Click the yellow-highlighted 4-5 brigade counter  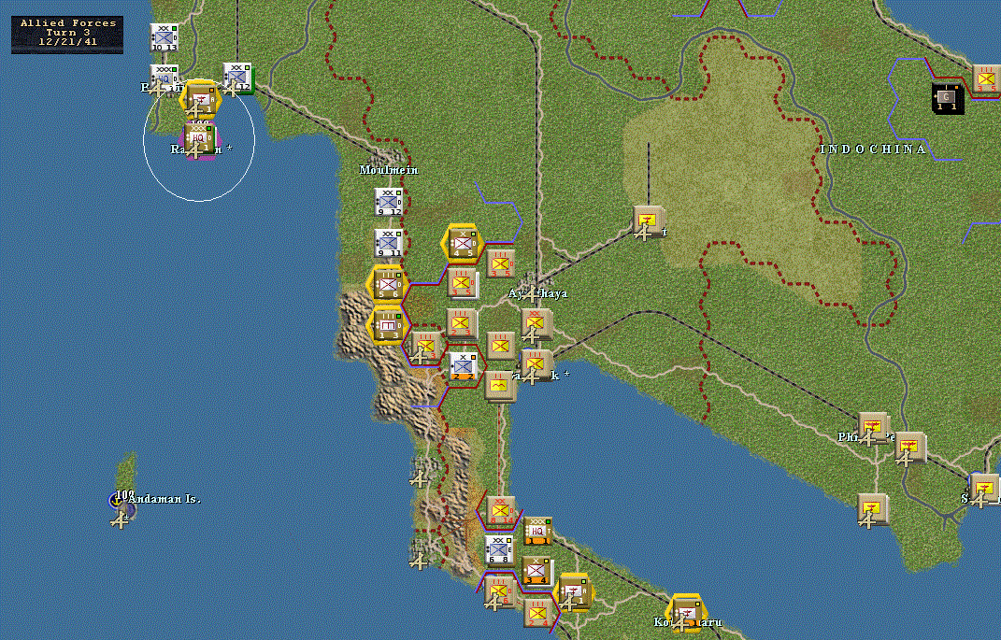coord(464,243)
